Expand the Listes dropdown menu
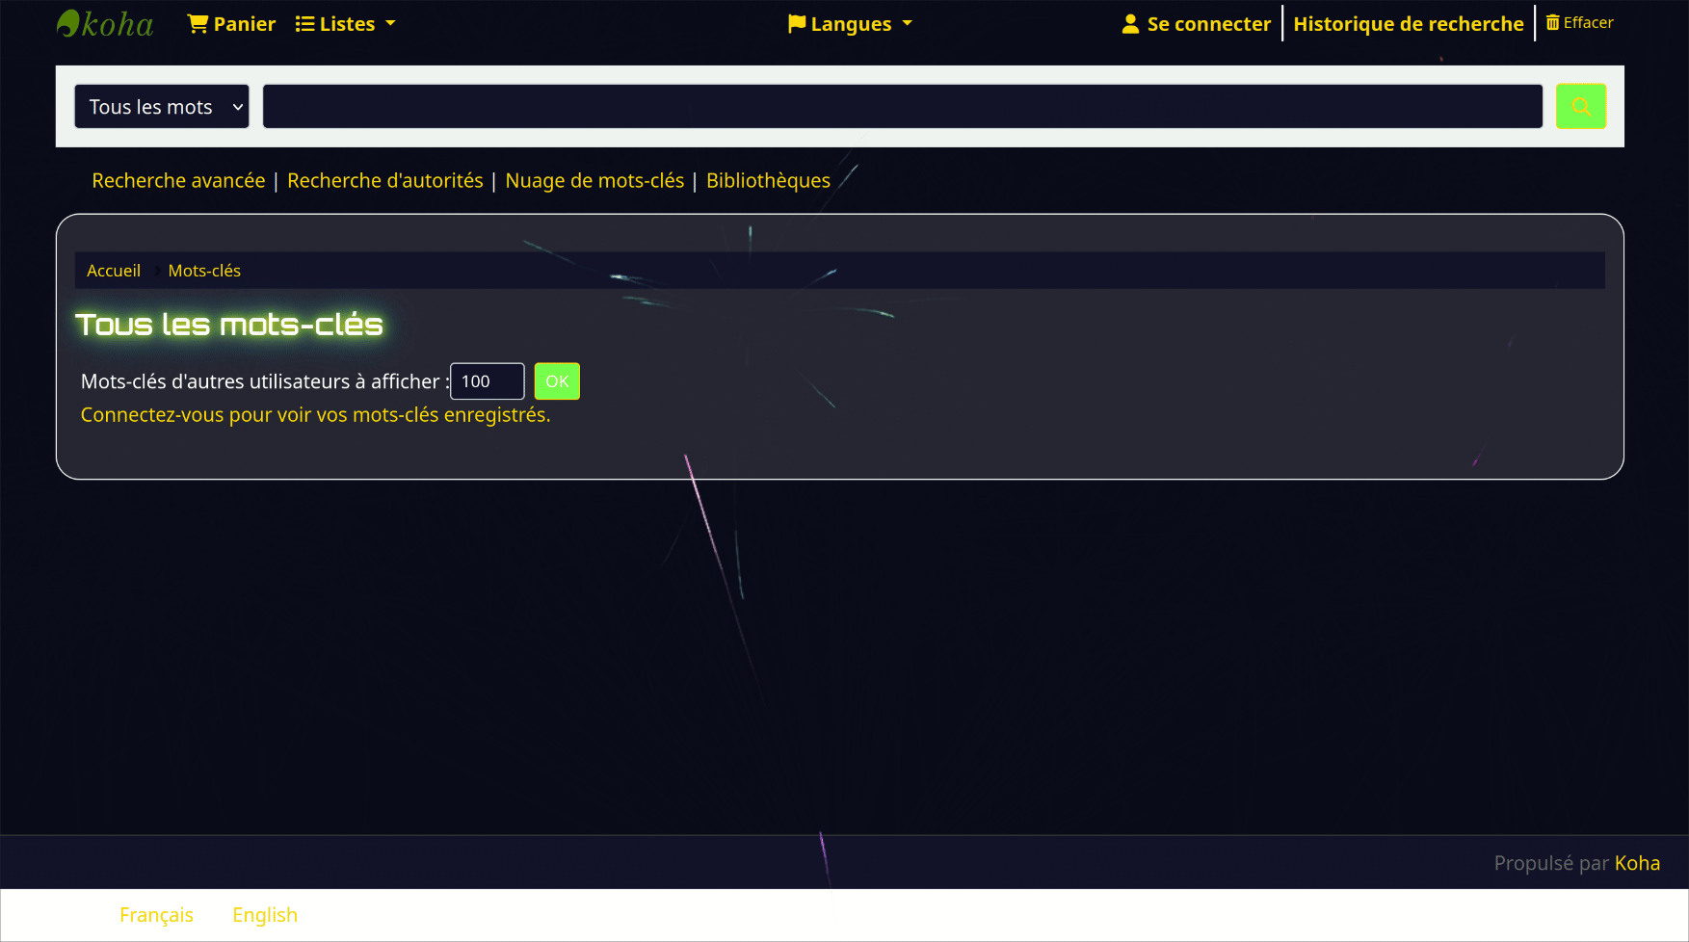The width and height of the screenshot is (1689, 942). (390, 24)
